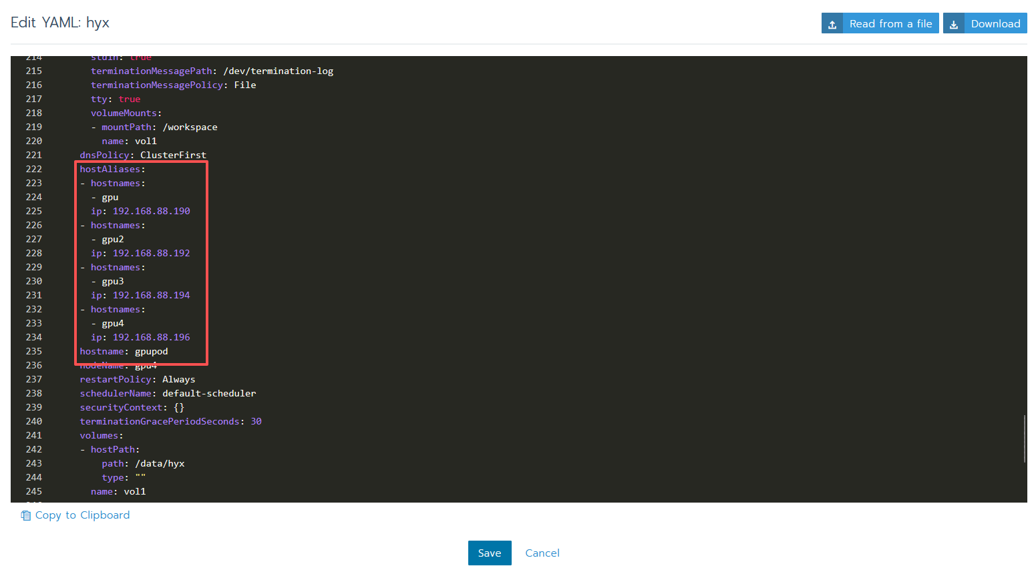Click the hostPath value /data/hyx
The height and width of the screenshot is (566, 1034).
point(160,463)
